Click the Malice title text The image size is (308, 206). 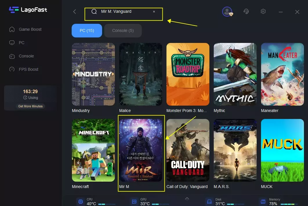pyautogui.click(x=125, y=111)
